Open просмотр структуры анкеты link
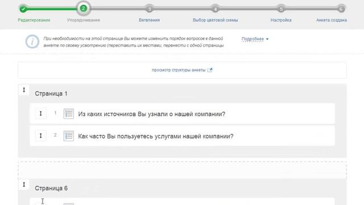This screenshot has width=364, height=205. (179, 70)
